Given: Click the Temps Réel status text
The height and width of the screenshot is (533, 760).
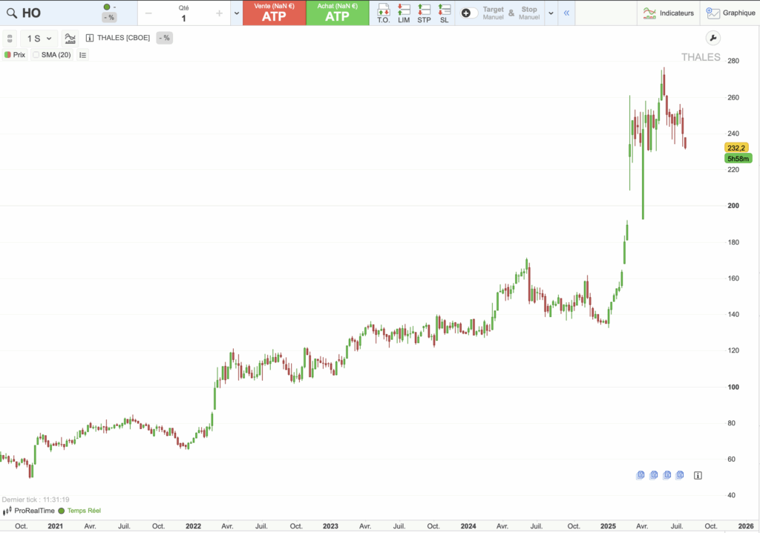Looking at the screenshot, I should point(84,511).
